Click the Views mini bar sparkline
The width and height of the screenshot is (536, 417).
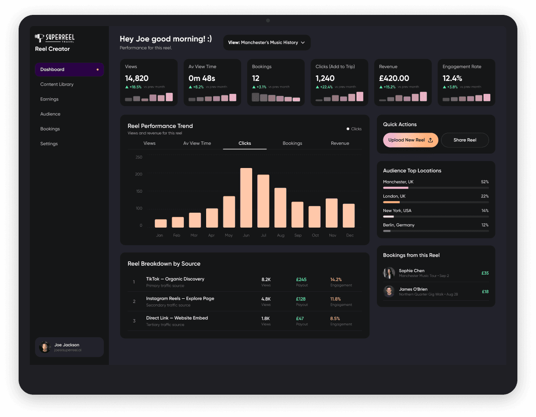pyautogui.click(x=149, y=97)
